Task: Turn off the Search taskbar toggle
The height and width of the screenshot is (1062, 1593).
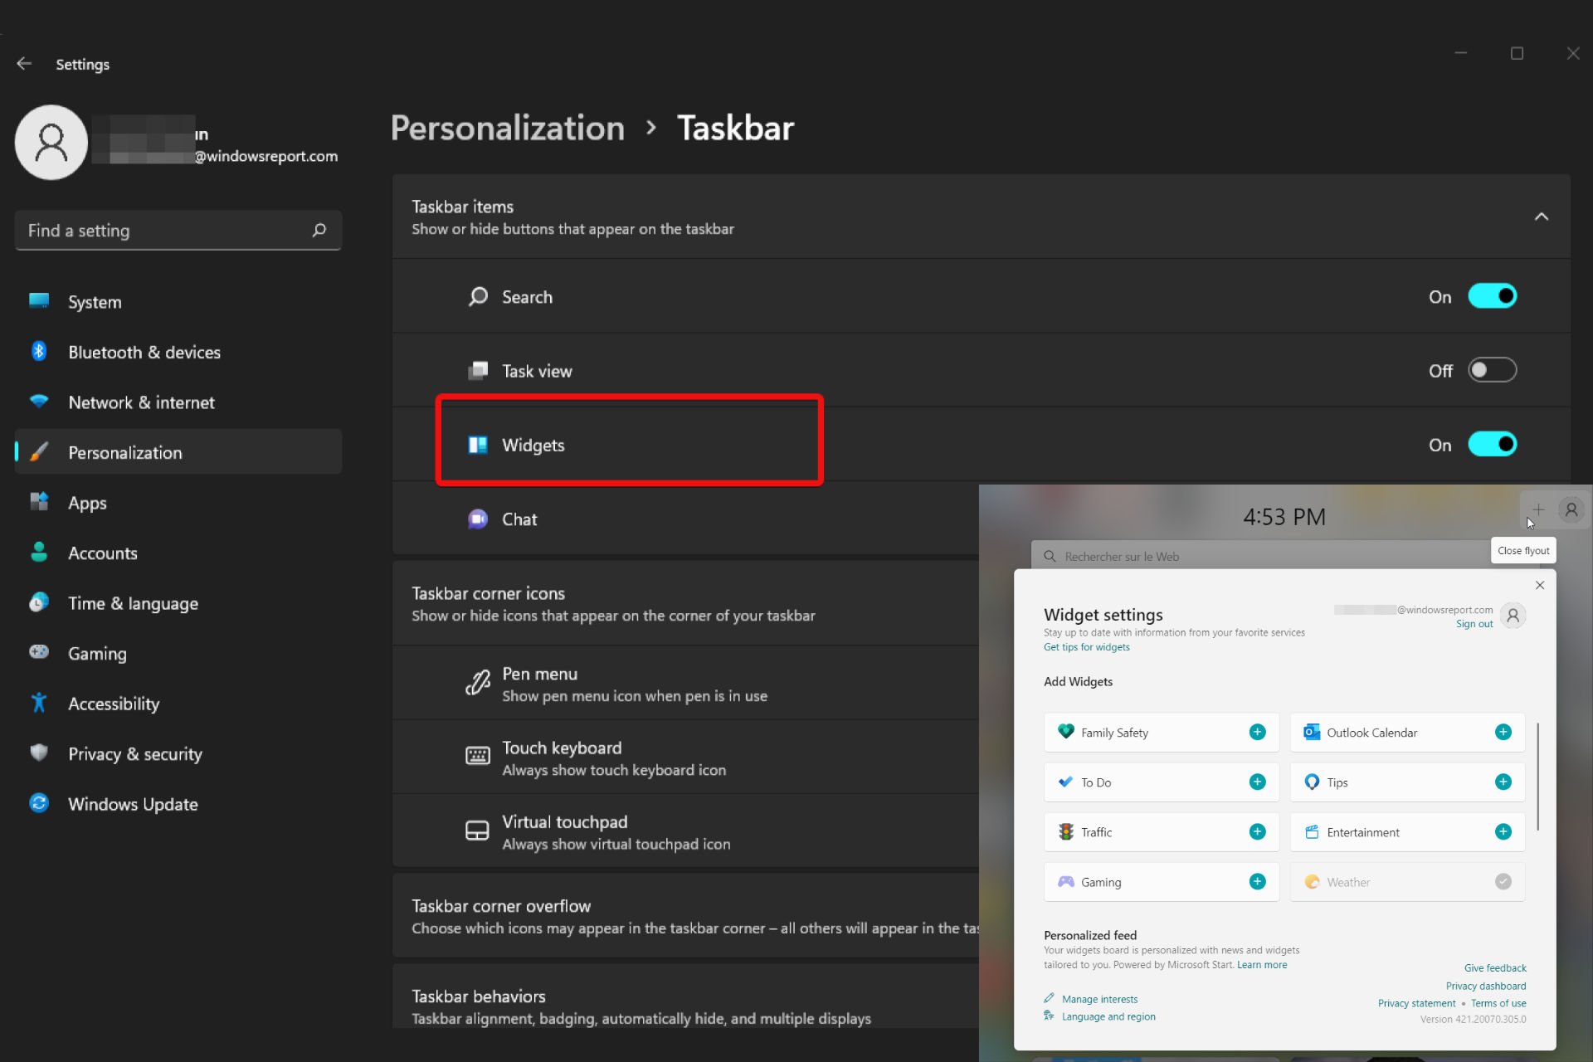Action: point(1492,296)
